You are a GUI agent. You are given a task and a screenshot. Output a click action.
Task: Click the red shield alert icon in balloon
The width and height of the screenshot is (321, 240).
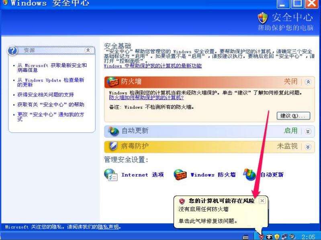coord(182,201)
